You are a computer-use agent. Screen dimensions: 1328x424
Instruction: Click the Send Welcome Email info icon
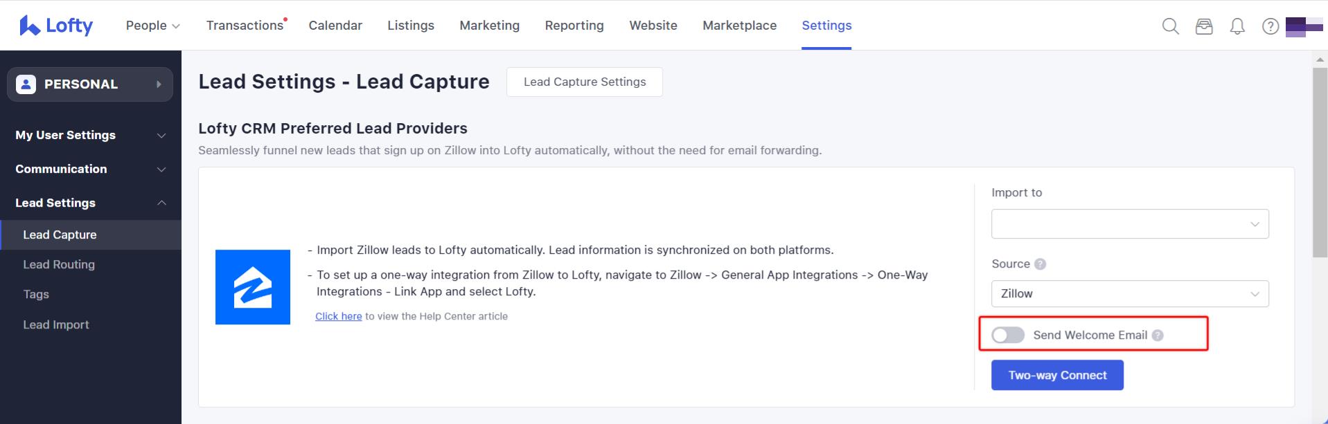(x=1158, y=335)
